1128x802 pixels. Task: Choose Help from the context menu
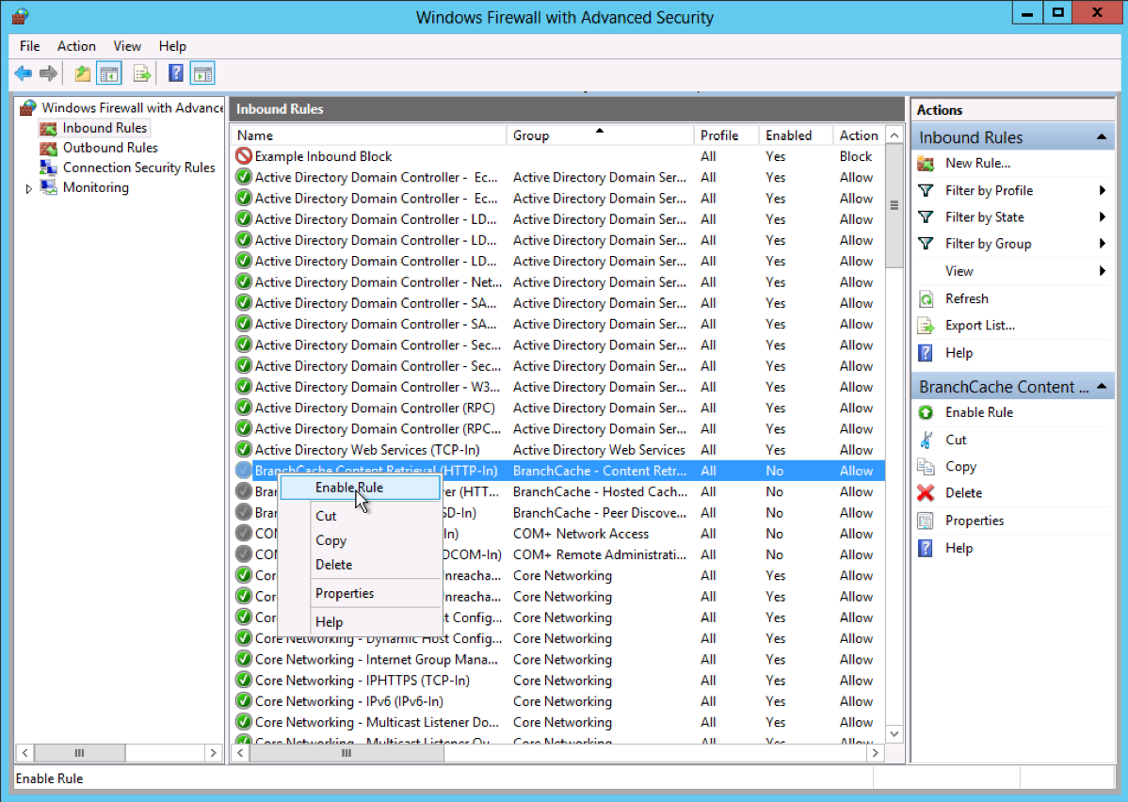click(360, 622)
